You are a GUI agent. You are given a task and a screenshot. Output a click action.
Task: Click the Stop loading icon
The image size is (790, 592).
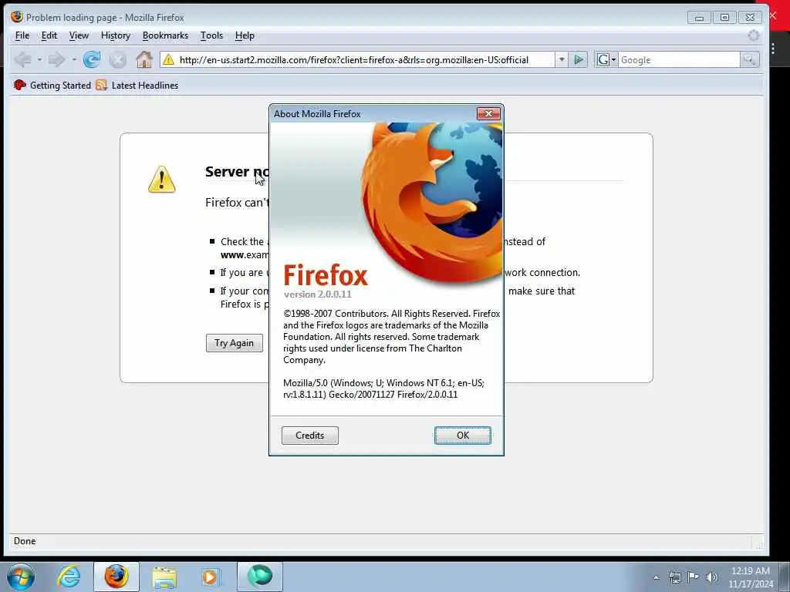coord(118,59)
